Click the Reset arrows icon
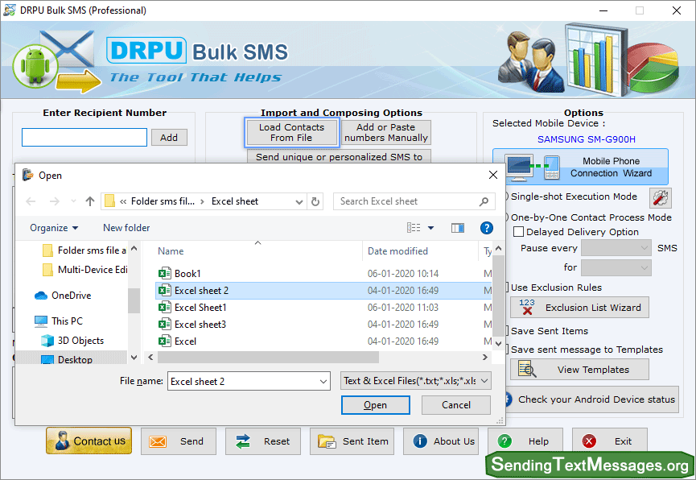Image resolution: width=696 pixels, height=480 pixels. [x=243, y=441]
